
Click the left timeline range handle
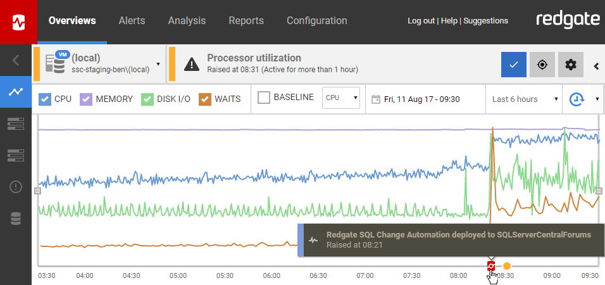[37, 191]
